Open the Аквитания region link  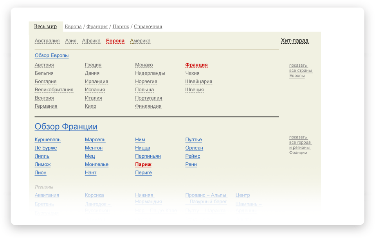[x=47, y=195]
